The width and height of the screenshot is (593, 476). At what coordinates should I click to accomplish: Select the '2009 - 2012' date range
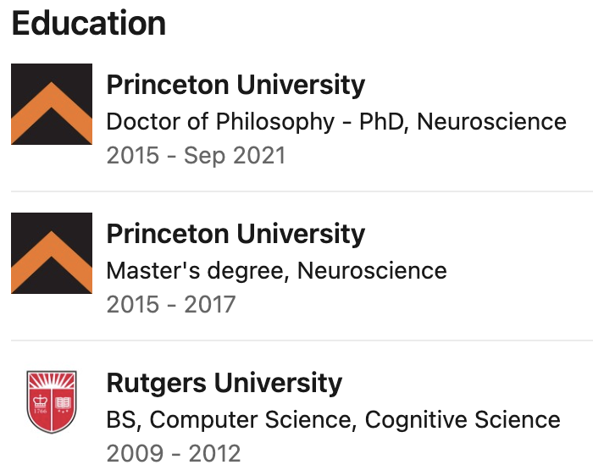click(x=174, y=453)
